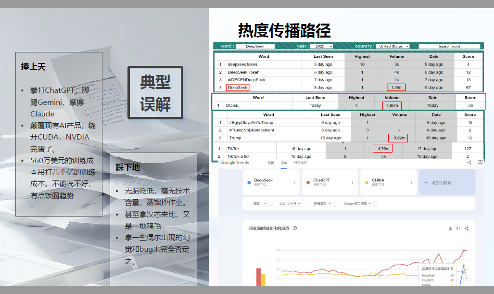
Task: Click the Search word box
Action: point(449,46)
